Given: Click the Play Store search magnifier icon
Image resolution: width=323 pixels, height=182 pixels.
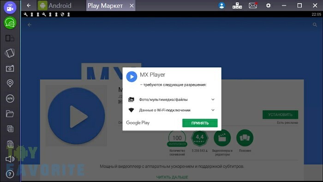Looking at the screenshot, I should pos(315,25).
